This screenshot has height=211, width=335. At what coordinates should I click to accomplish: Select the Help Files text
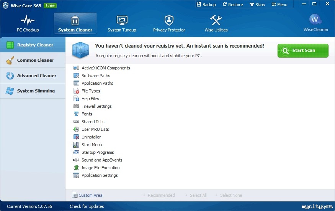pyautogui.click(x=90, y=99)
